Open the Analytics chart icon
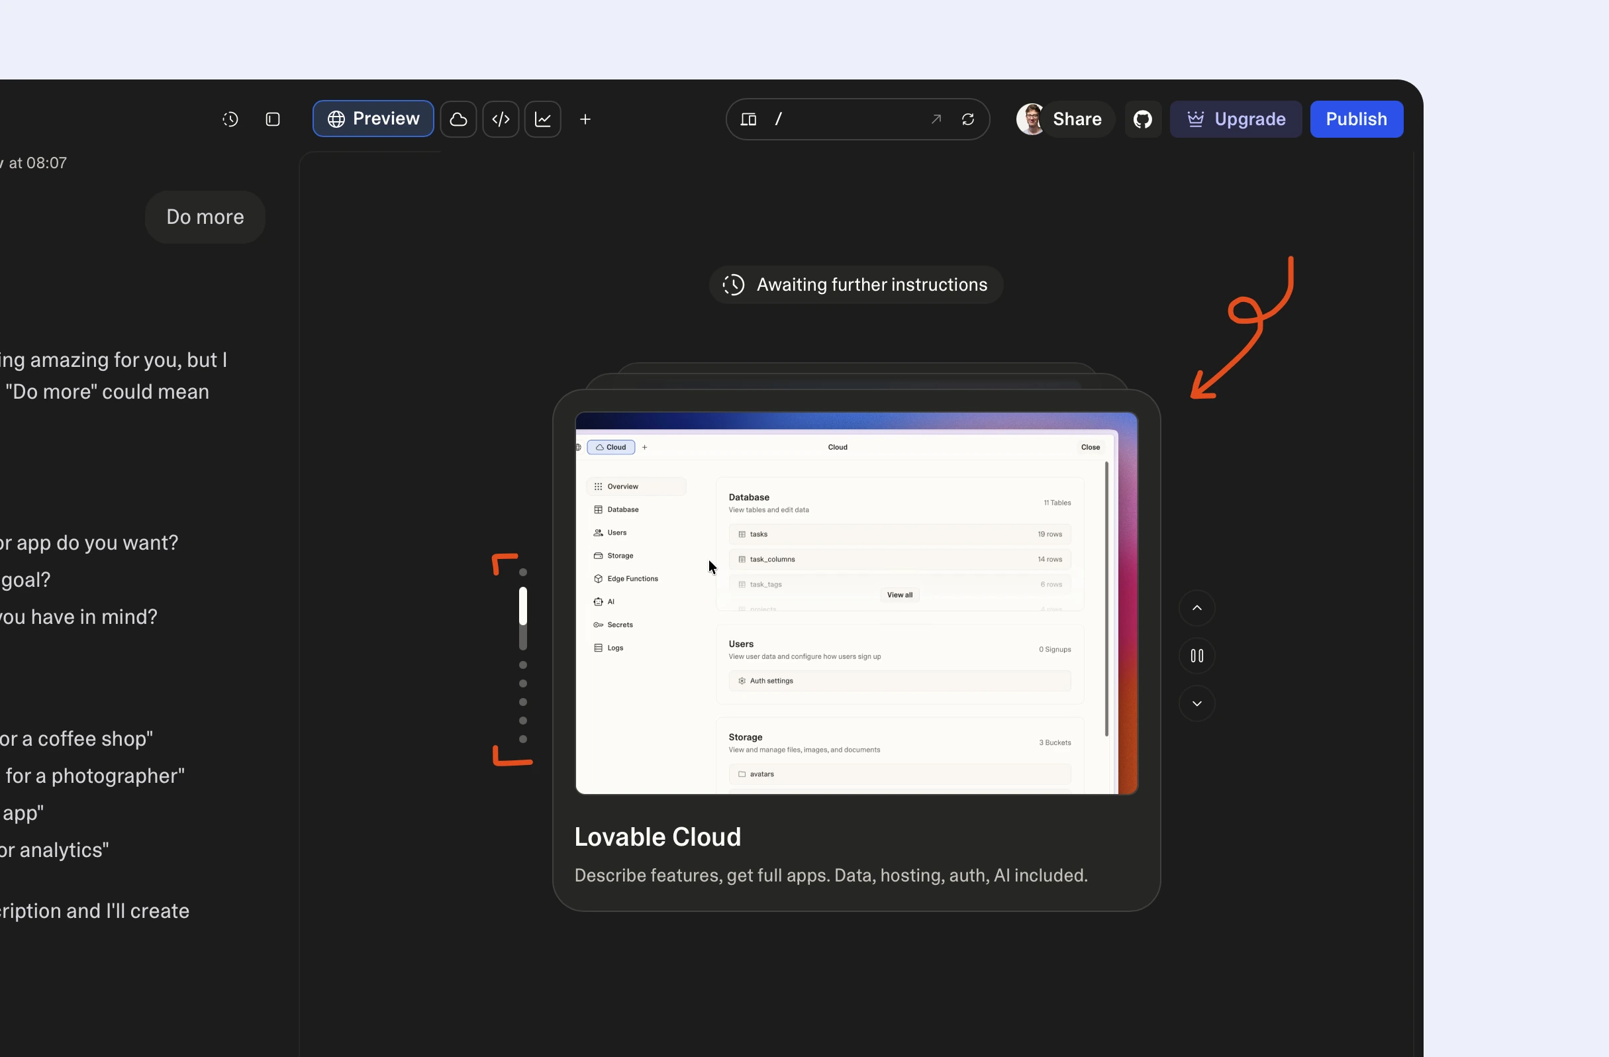 (x=543, y=119)
